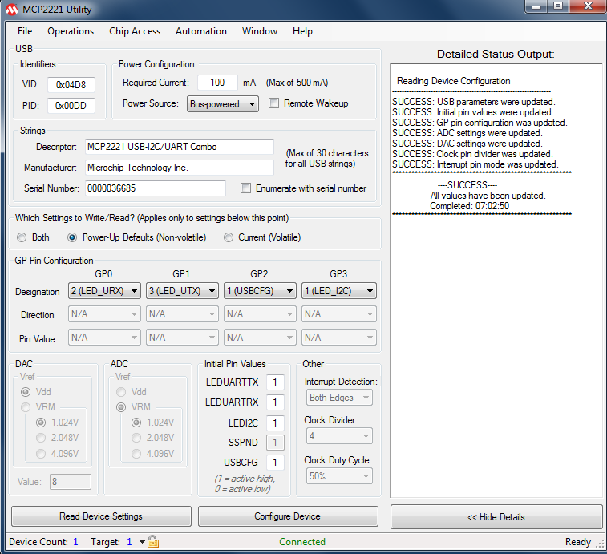Viewport: 607px width, 554px height.
Task: Enable the Remote Wakeup checkbox
Action: pos(273,103)
